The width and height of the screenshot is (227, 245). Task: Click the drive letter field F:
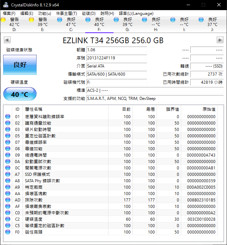coord(117,82)
